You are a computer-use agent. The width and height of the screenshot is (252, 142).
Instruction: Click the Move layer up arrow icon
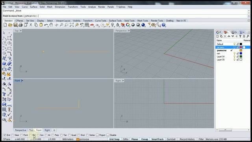[229, 36]
